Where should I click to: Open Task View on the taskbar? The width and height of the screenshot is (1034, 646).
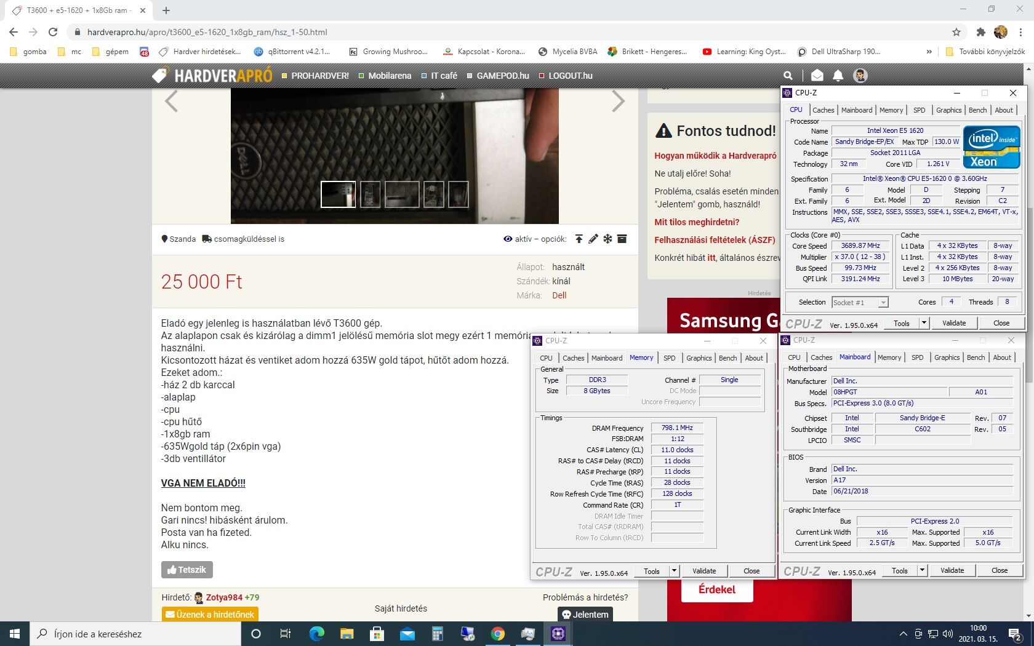coord(286,634)
